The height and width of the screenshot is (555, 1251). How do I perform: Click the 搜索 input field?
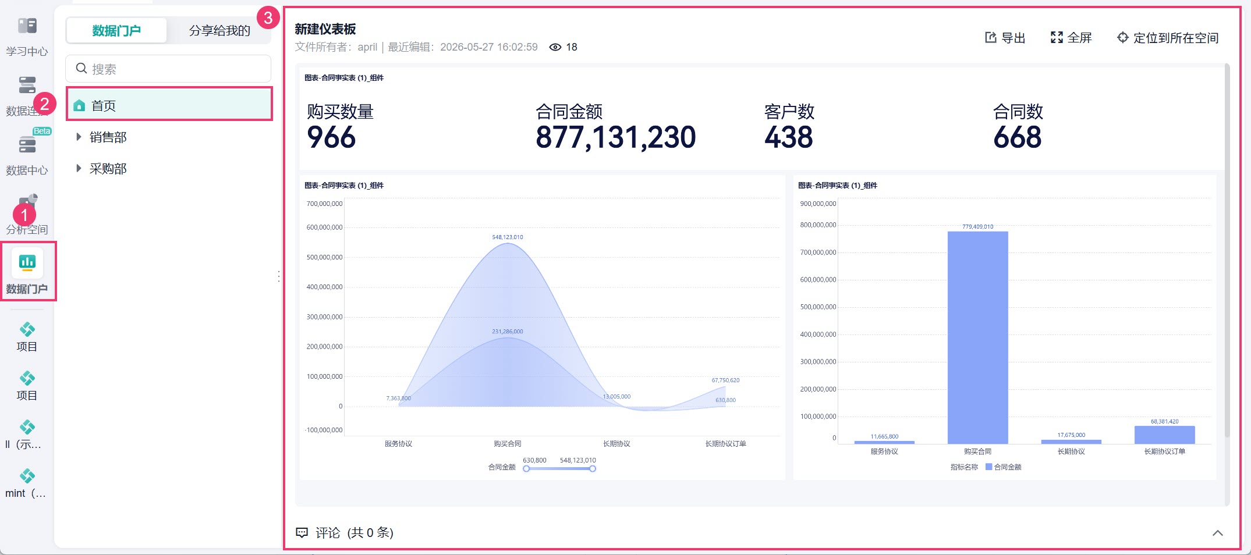coord(168,69)
